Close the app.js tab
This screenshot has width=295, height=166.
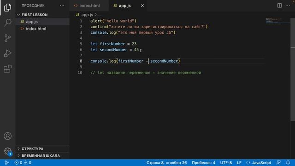point(142,6)
